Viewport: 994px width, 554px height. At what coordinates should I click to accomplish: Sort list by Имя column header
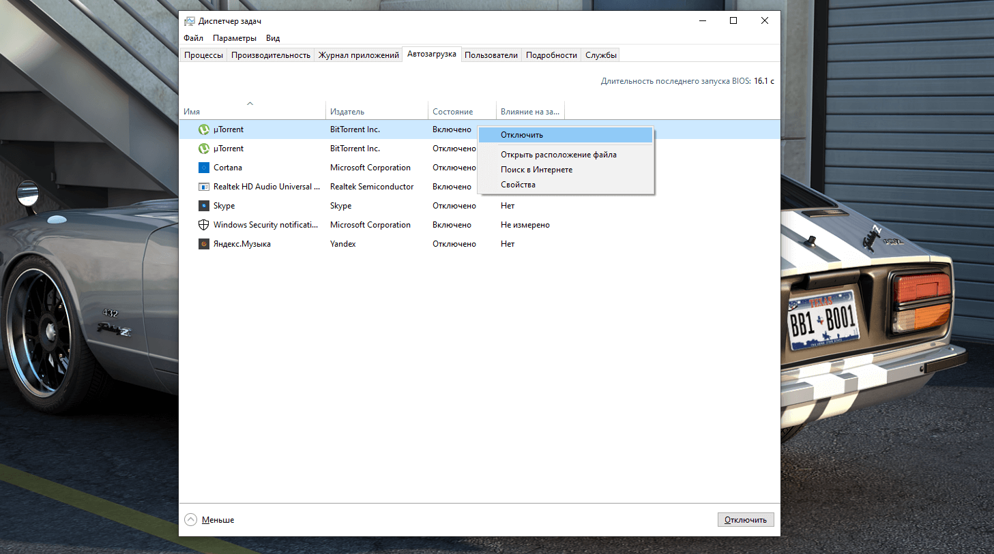coord(192,112)
